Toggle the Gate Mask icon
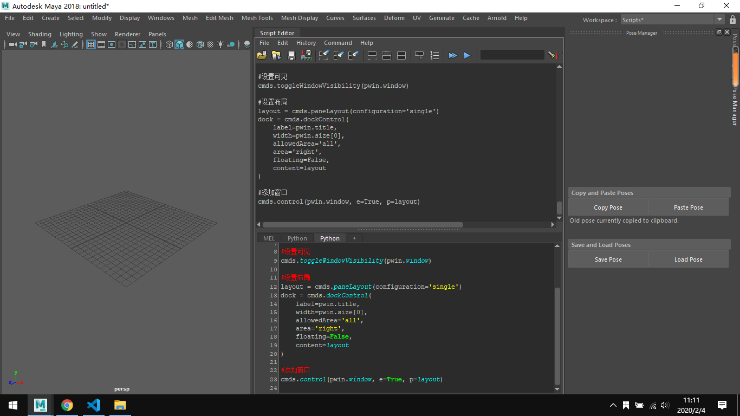740x416 pixels. (x=122, y=44)
